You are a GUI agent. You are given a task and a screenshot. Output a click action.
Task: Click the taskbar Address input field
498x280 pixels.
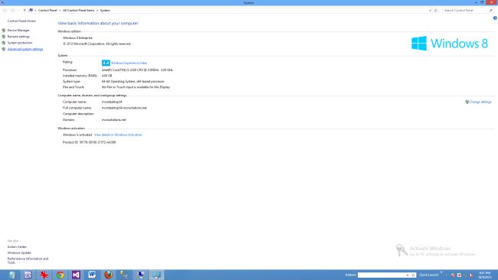[x=382, y=275]
